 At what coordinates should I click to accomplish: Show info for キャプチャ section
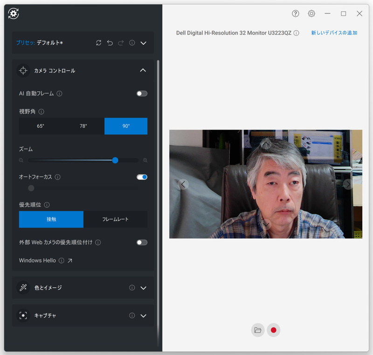(132, 315)
